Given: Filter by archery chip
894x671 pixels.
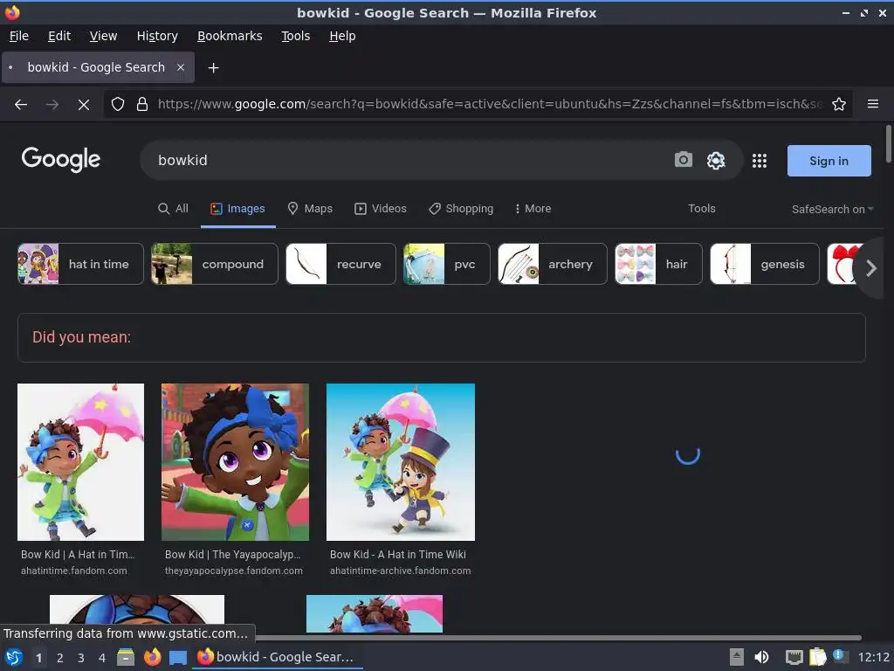Looking at the screenshot, I should point(553,264).
